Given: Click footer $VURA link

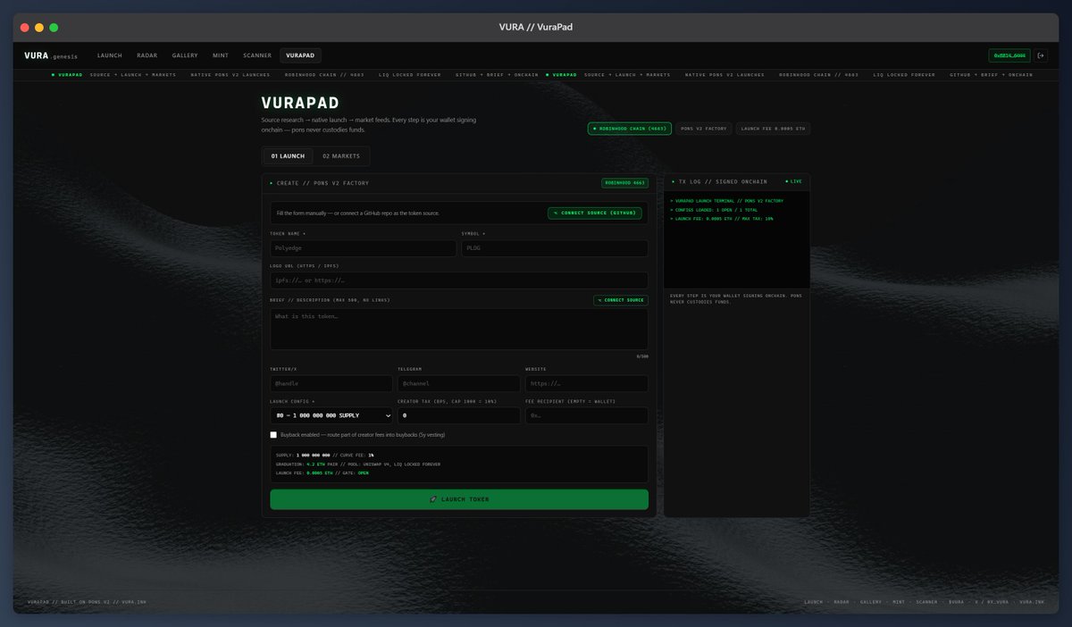Looking at the screenshot, I should (956, 602).
